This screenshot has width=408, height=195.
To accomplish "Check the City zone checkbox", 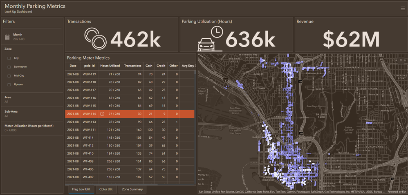I will (9, 58).
